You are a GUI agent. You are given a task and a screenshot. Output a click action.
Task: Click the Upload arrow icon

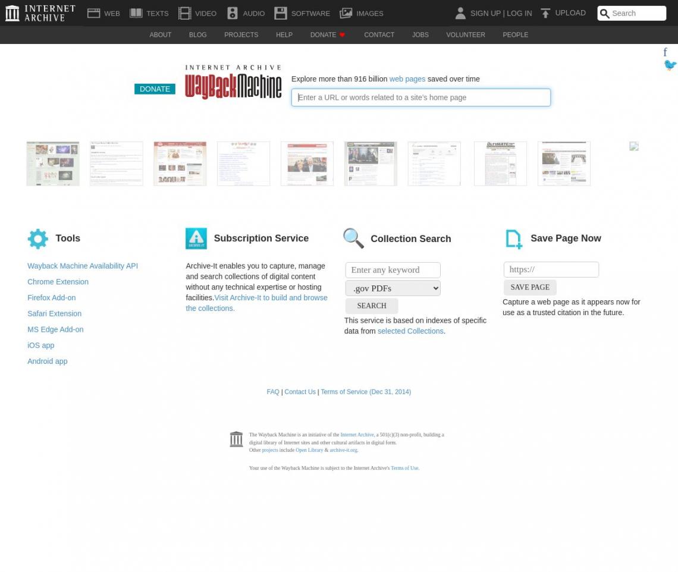545,14
